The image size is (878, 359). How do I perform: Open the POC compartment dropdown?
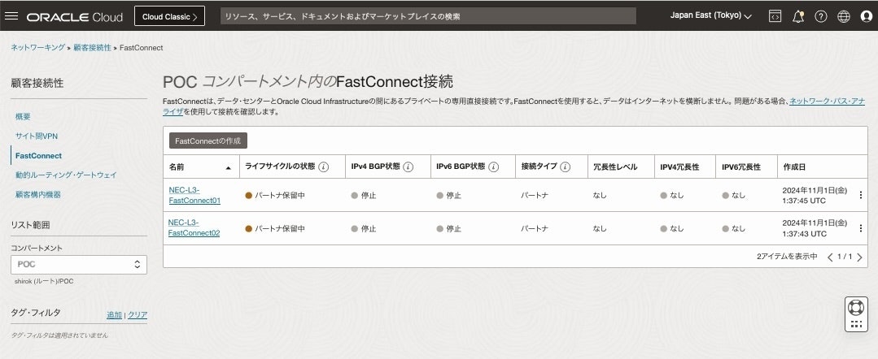point(79,265)
